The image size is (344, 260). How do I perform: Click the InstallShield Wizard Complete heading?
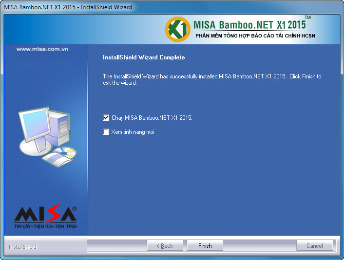tap(144, 57)
